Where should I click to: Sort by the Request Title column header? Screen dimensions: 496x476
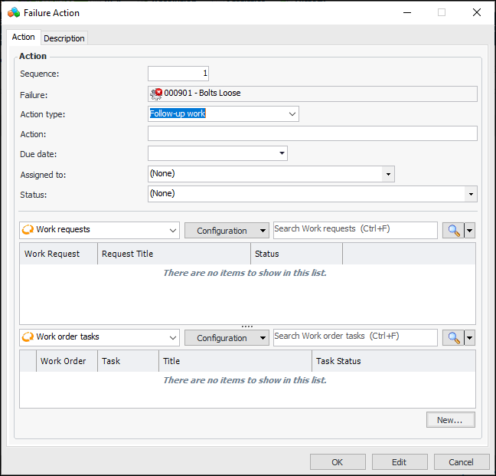pyautogui.click(x=174, y=254)
